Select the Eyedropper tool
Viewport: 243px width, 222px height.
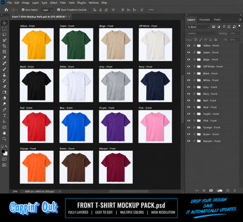click(x=4, y=58)
